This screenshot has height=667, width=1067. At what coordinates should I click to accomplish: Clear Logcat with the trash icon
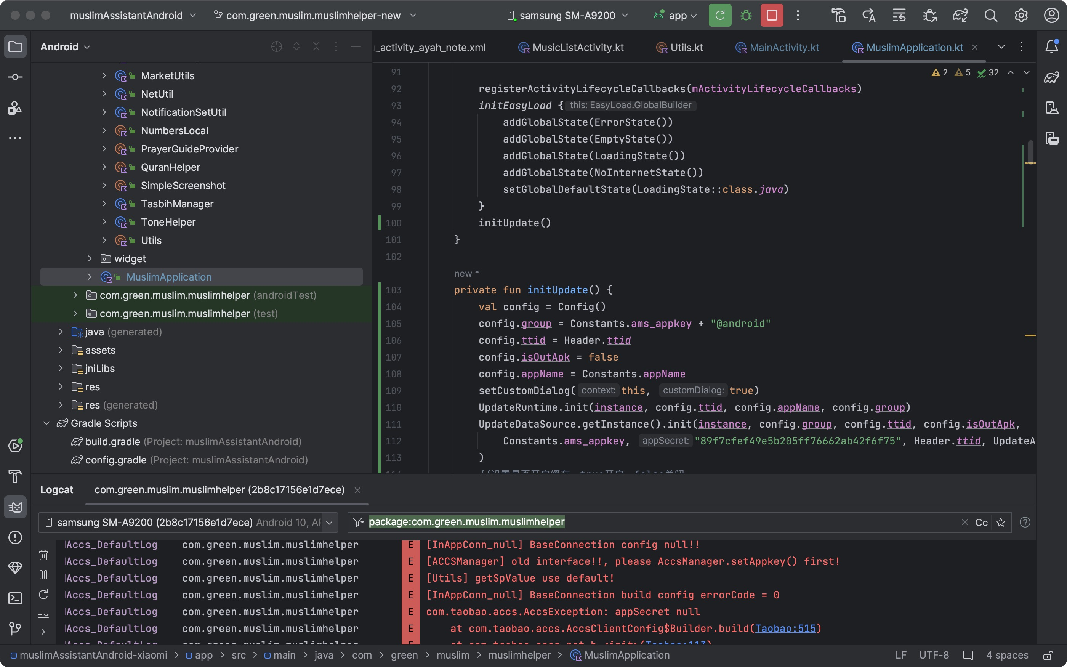pos(43,555)
